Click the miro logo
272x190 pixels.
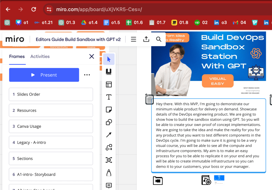15,39
